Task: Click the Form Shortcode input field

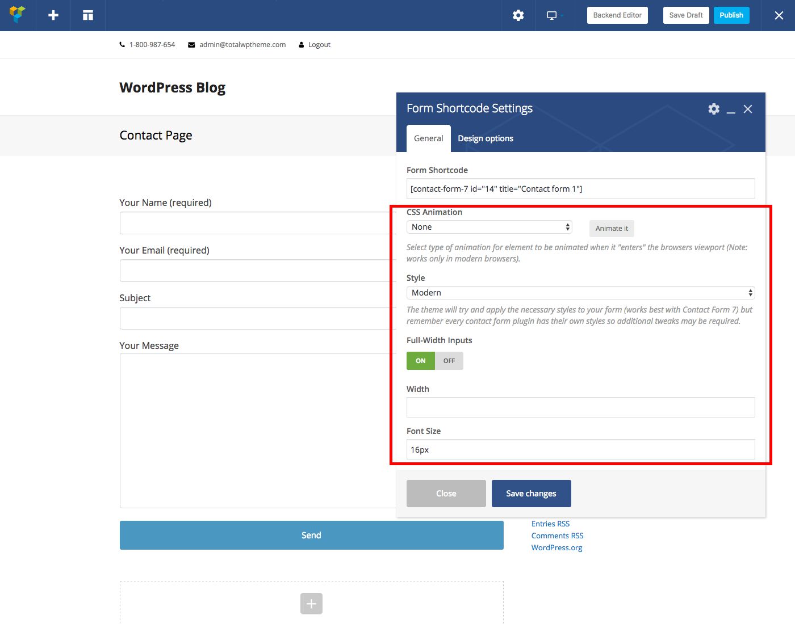Action: click(x=581, y=189)
